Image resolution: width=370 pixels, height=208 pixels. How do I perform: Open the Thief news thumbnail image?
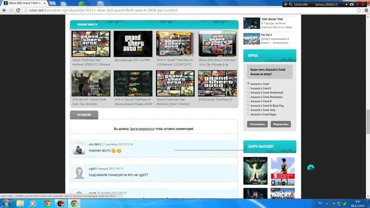[251, 23]
